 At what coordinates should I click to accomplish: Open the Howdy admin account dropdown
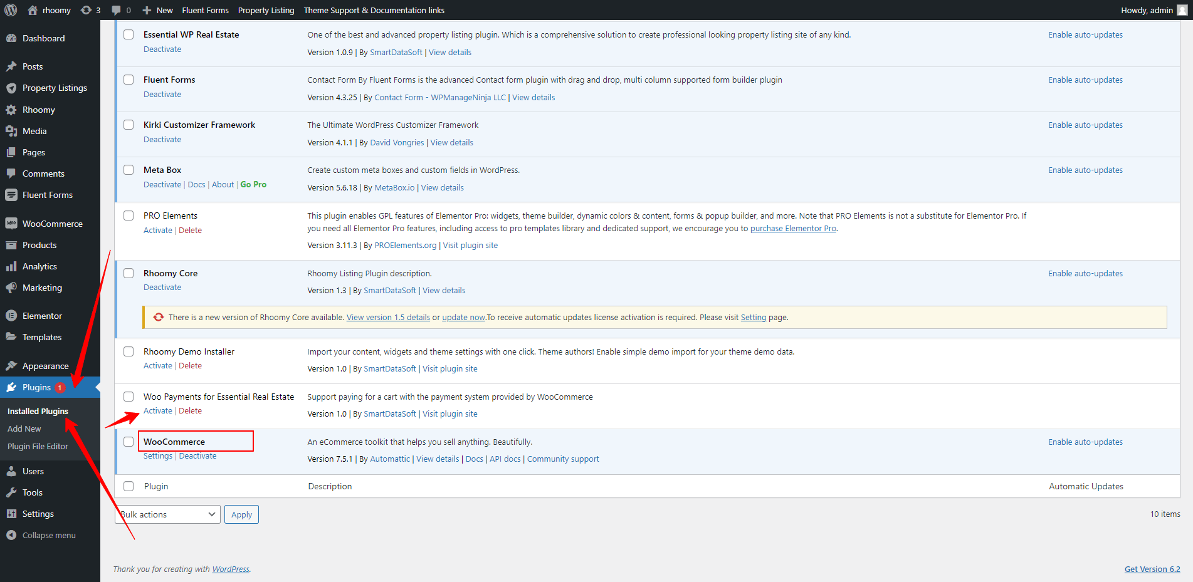(x=1146, y=9)
